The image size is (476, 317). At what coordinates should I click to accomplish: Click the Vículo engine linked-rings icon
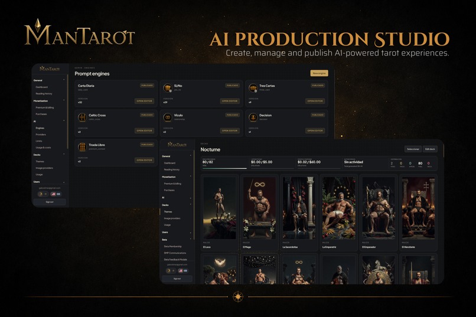(167, 117)
